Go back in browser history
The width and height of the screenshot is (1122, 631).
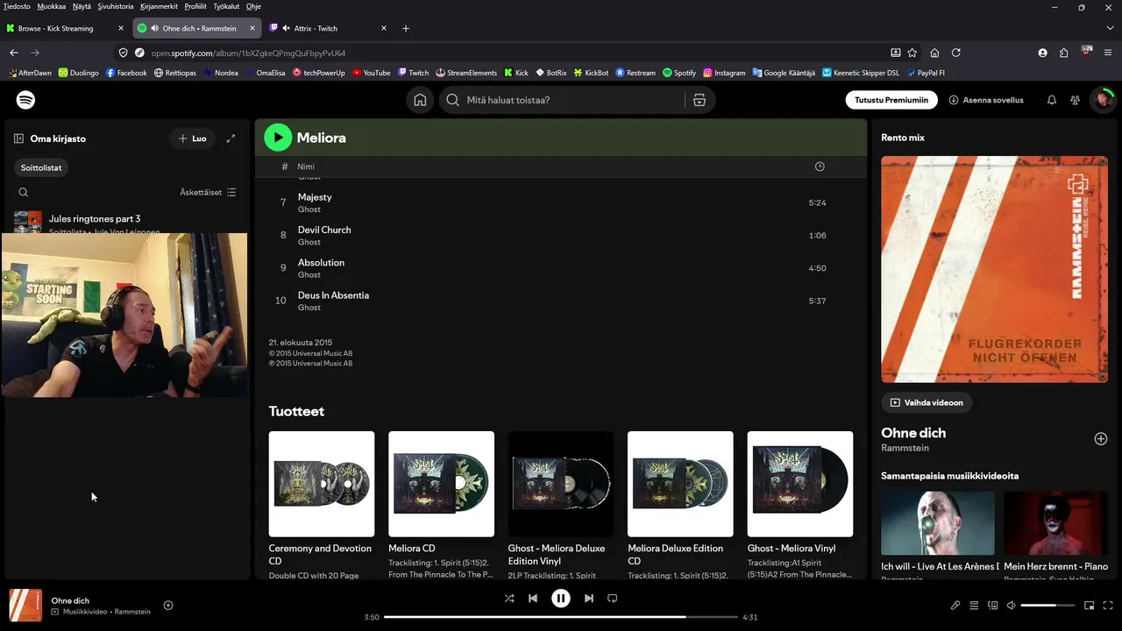tap(14, 53)
